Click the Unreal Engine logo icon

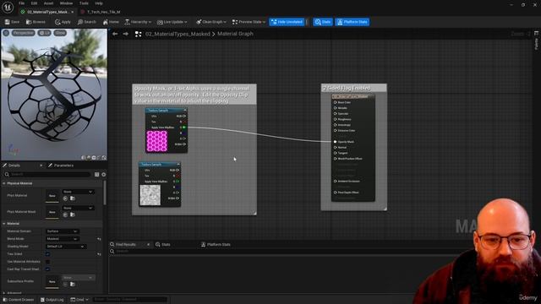pyautogui.click(x=8, y=7)
